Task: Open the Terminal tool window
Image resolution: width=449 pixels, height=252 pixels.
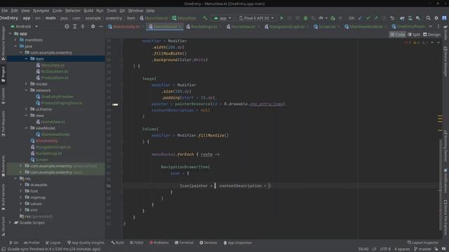Action: (184, 243)
